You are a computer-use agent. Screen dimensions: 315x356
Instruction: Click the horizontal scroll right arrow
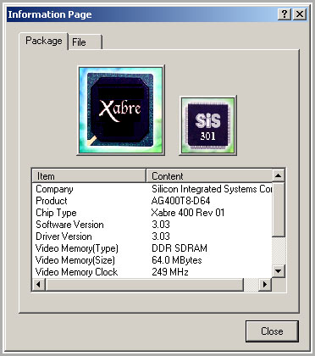[x=265, y=284]
